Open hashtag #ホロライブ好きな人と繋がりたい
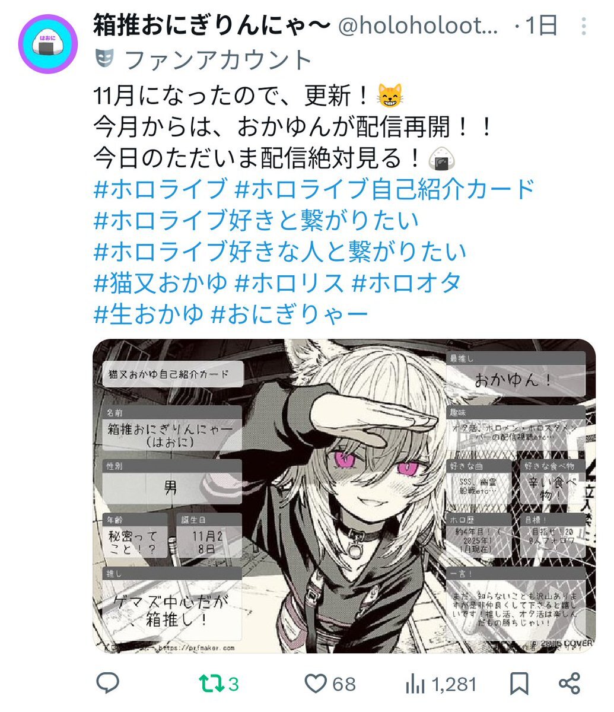 pos(280,251)
